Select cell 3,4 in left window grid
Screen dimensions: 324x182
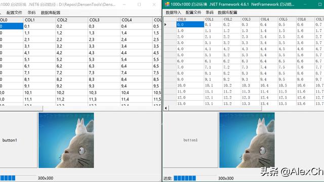tap(136, 46)
